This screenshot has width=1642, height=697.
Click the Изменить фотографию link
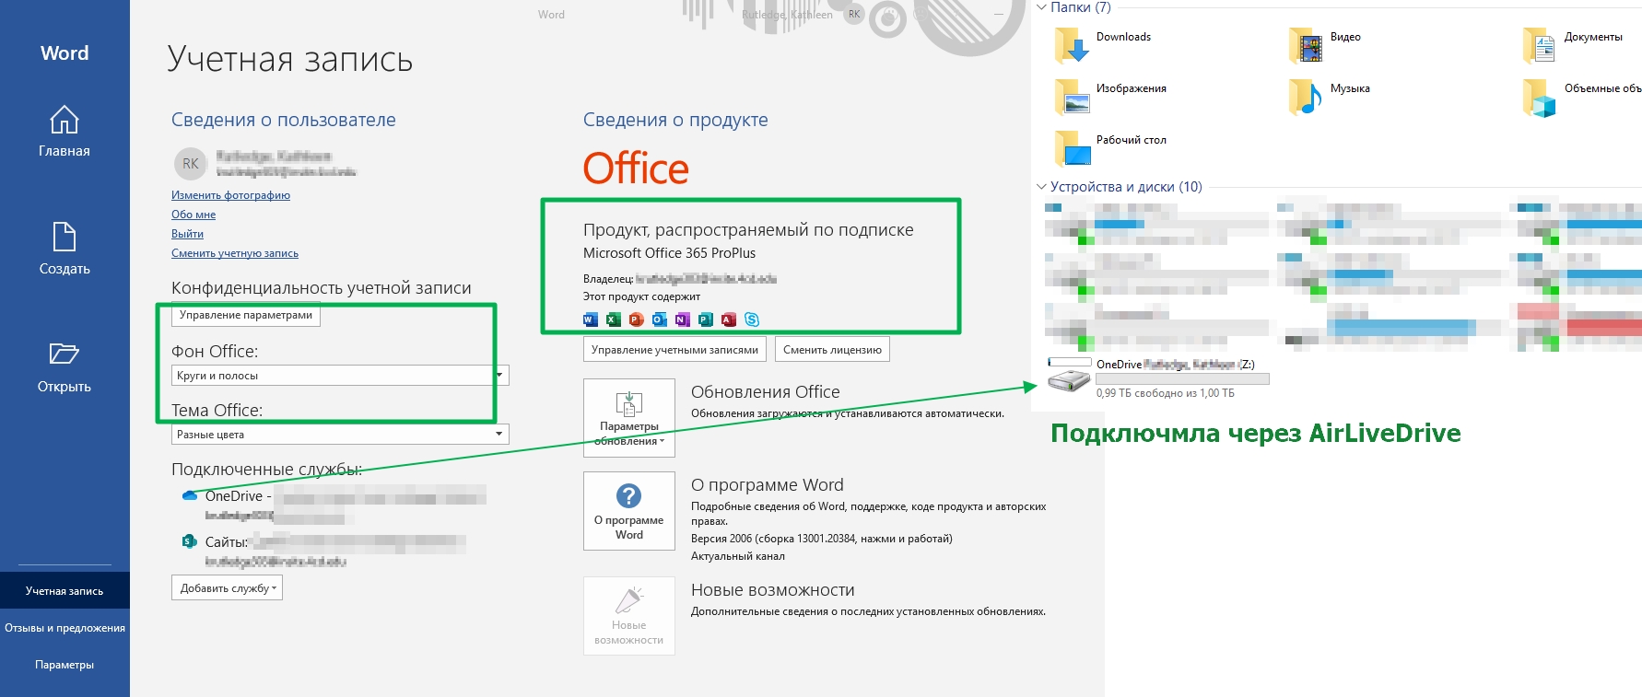(230, 195)
